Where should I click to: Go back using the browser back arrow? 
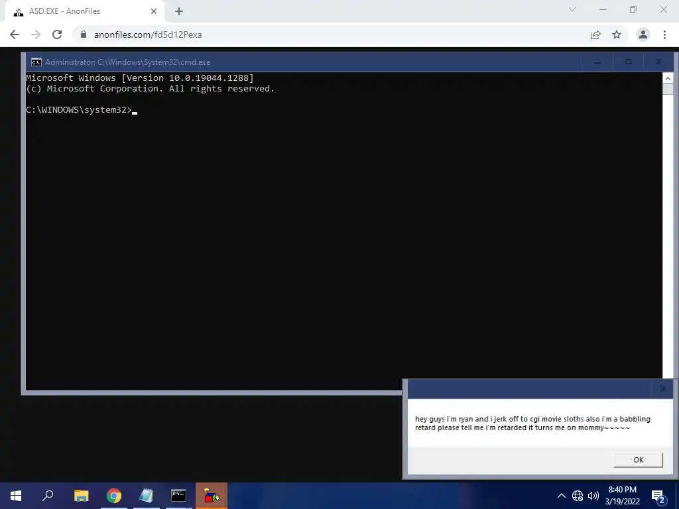click(x=15, y=34)
